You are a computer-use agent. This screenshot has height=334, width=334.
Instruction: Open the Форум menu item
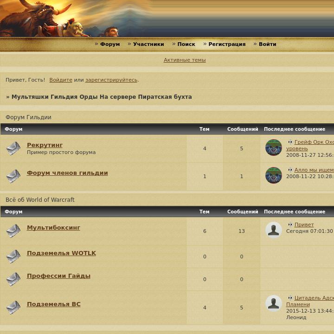[x=110, y=44]
